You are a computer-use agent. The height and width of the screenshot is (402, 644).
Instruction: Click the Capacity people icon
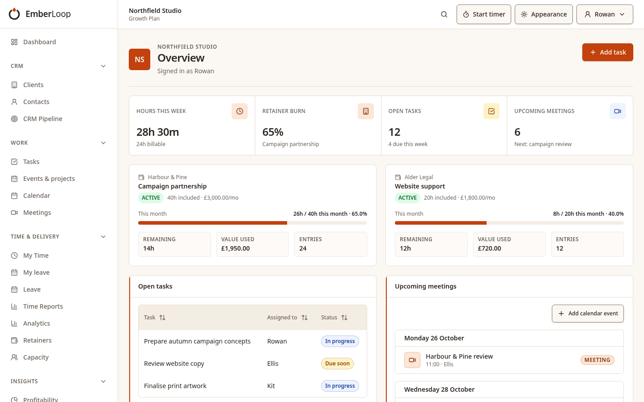click(x=14, y=357)
